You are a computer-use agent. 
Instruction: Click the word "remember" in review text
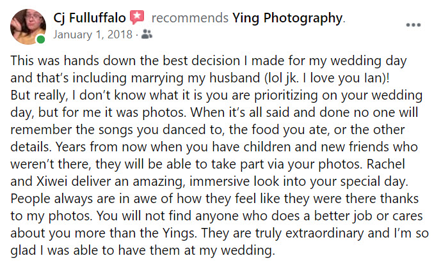[41, 130]
